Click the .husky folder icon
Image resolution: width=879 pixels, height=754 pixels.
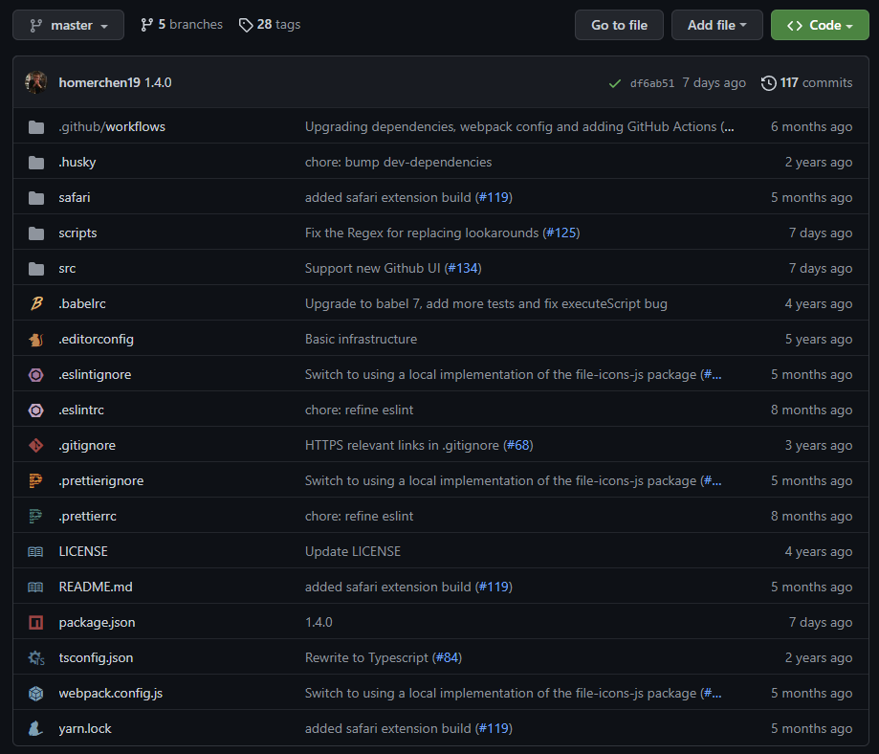pos(36,163)
